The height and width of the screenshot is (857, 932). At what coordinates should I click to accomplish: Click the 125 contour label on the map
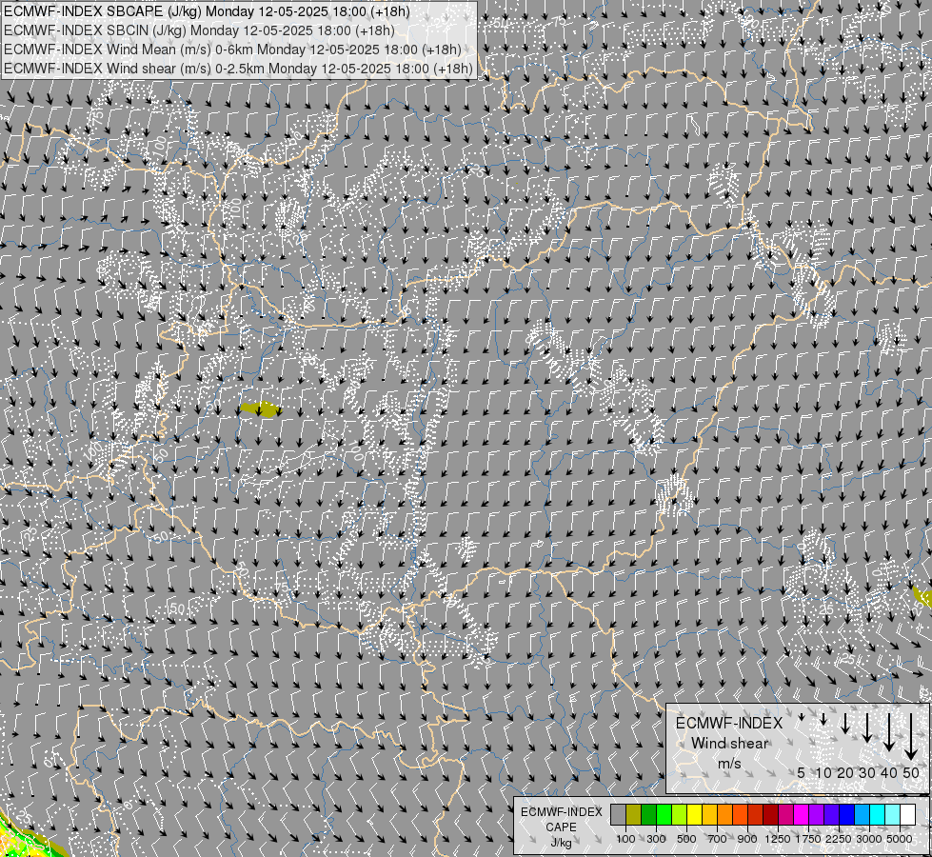point(295,239)
